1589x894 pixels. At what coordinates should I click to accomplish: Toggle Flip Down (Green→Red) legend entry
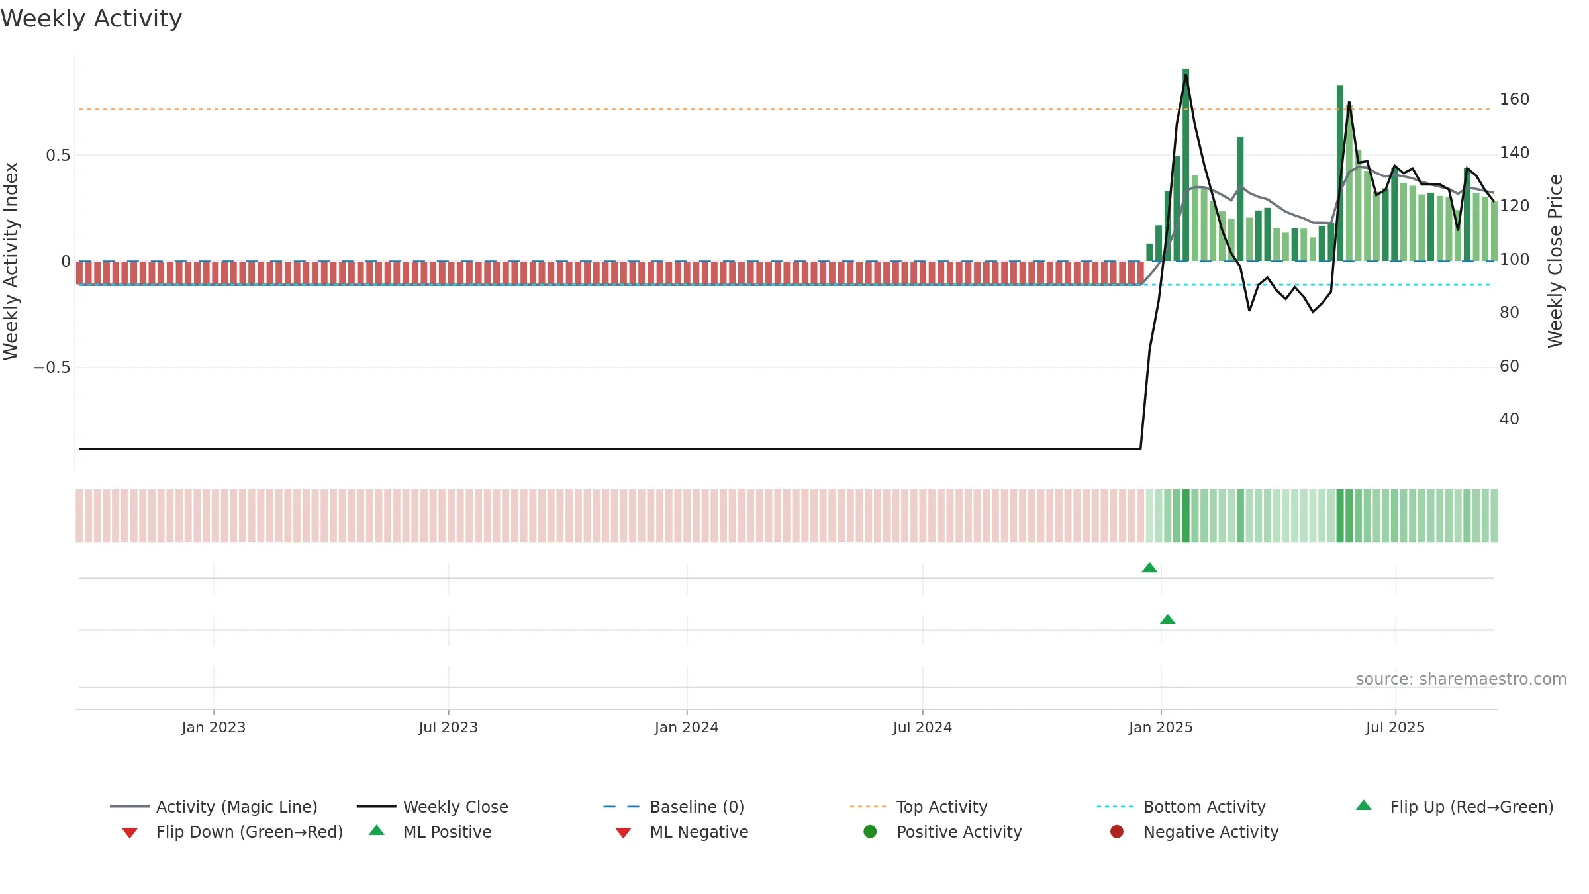pyautogui.click(x=232, y=832)
